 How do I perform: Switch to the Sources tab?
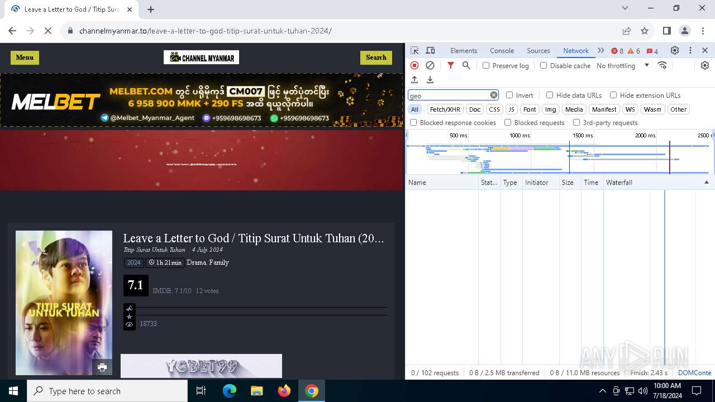[538, 50]
